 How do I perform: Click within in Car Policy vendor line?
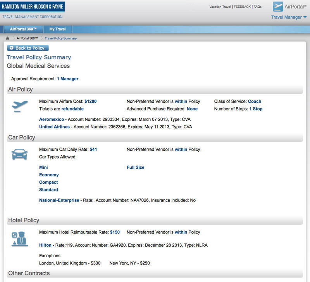pos(181,150)
